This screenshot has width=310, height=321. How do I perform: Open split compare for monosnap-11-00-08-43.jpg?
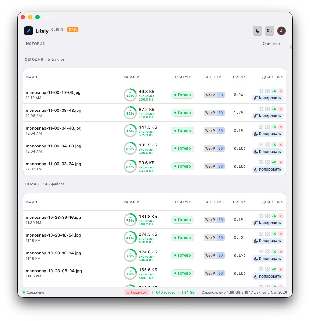click(260, 109)
